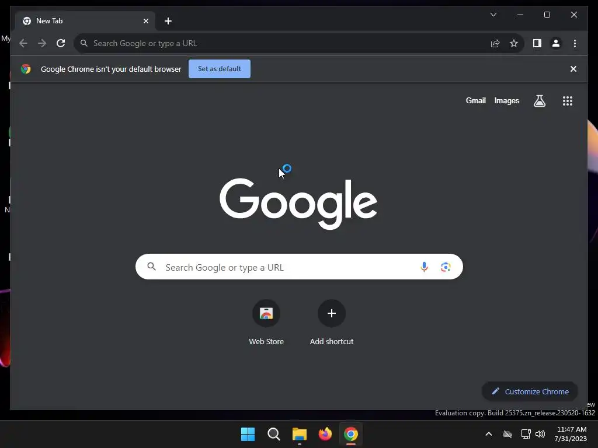
Task: Reload the page with the refresh icon
Action: 61,43
